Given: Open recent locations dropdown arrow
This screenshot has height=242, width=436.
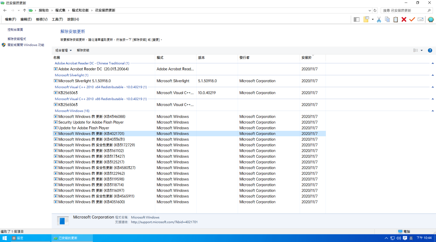Looking at the screenshot, I should point(19,10).
